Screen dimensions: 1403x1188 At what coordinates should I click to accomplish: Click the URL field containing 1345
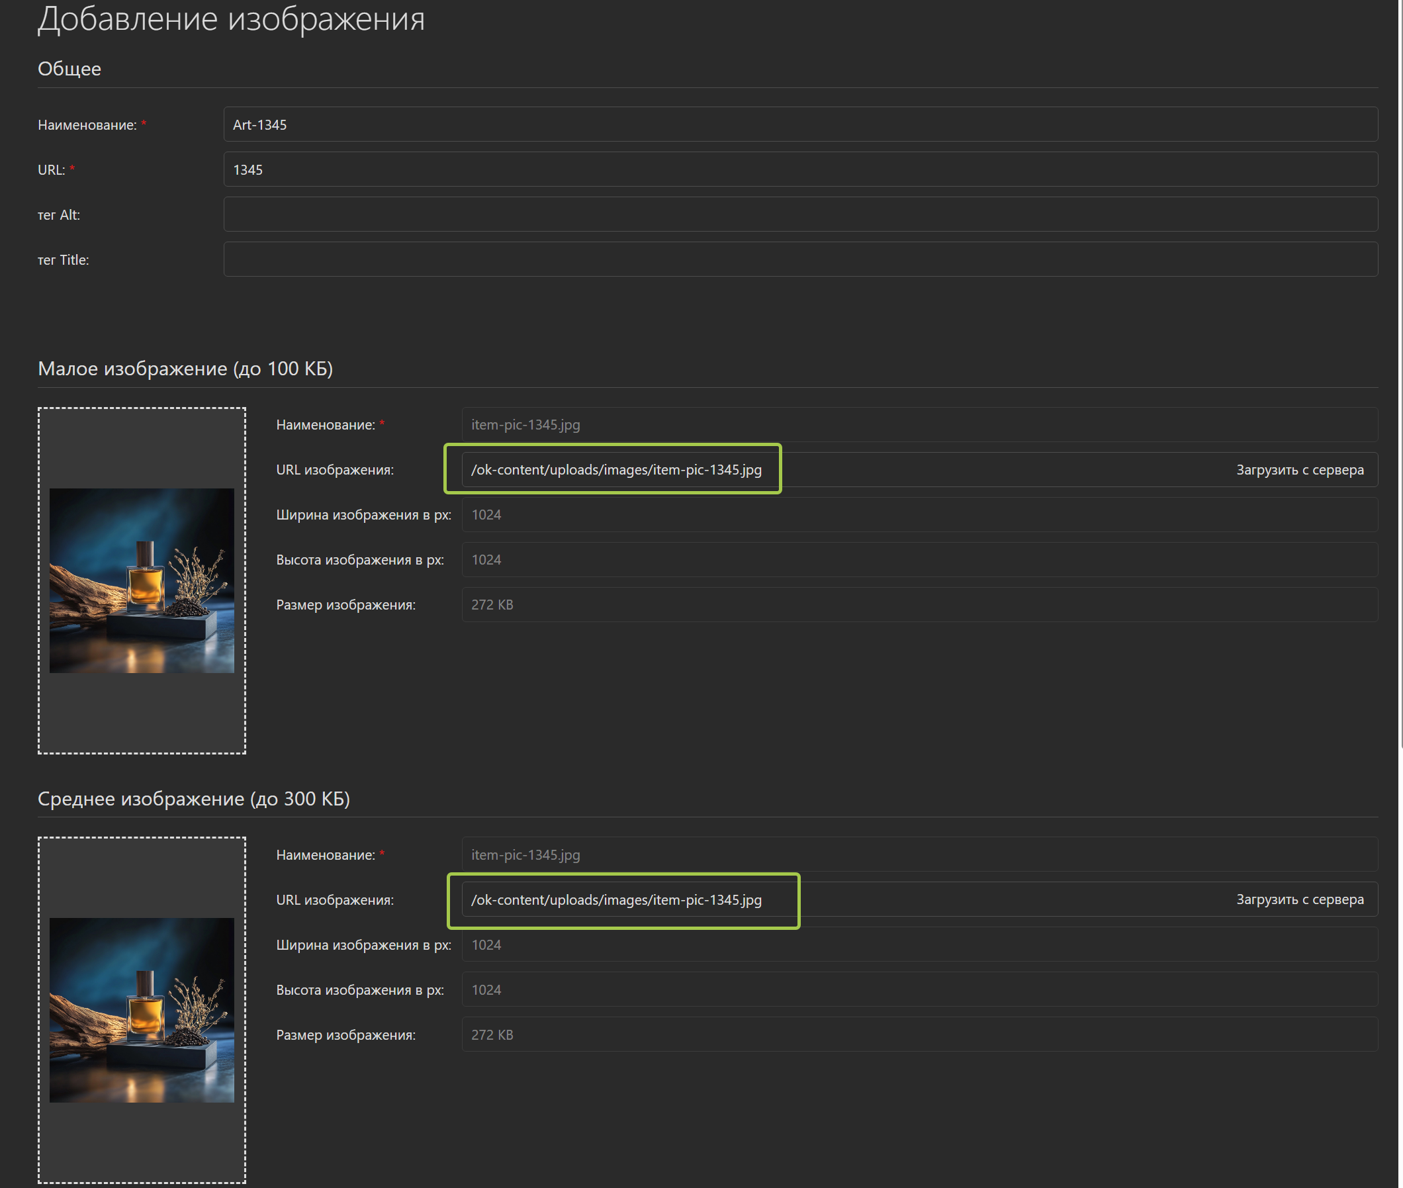coord(799,169)
